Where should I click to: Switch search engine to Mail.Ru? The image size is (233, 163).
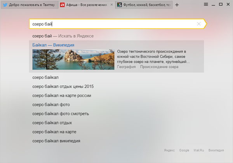pyautogui.click(x=199, y=150)
